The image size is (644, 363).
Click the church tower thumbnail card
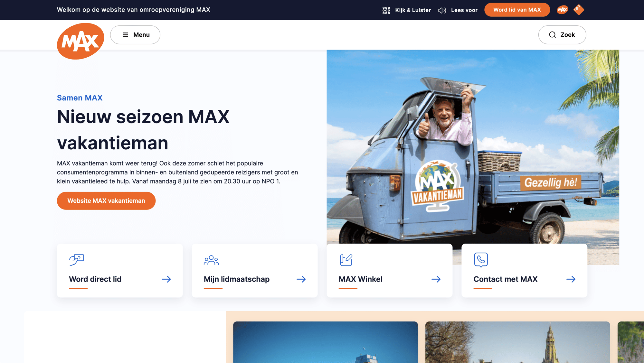[518, 342]
